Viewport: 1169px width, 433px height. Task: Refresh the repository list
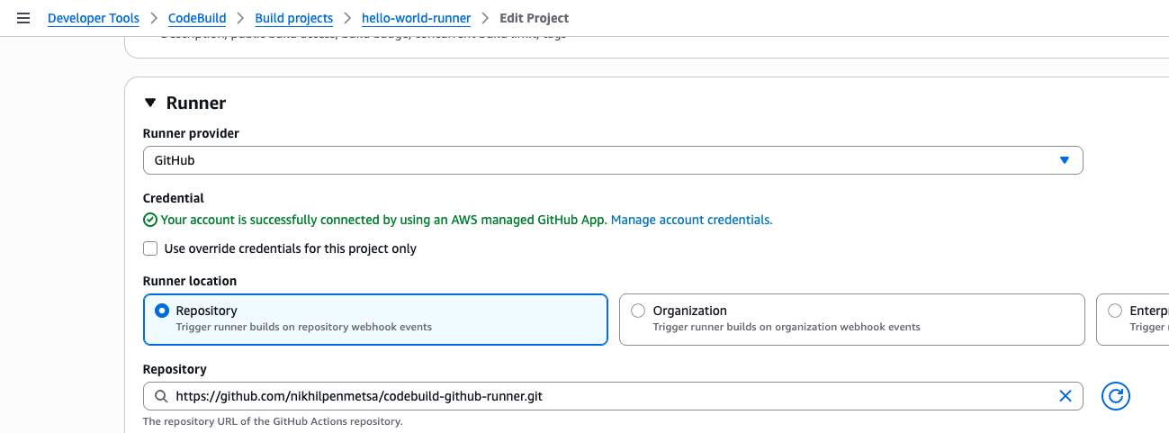click(x=1116, y=396)
